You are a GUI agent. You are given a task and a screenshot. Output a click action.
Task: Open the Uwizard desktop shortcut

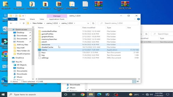[98, 5]
